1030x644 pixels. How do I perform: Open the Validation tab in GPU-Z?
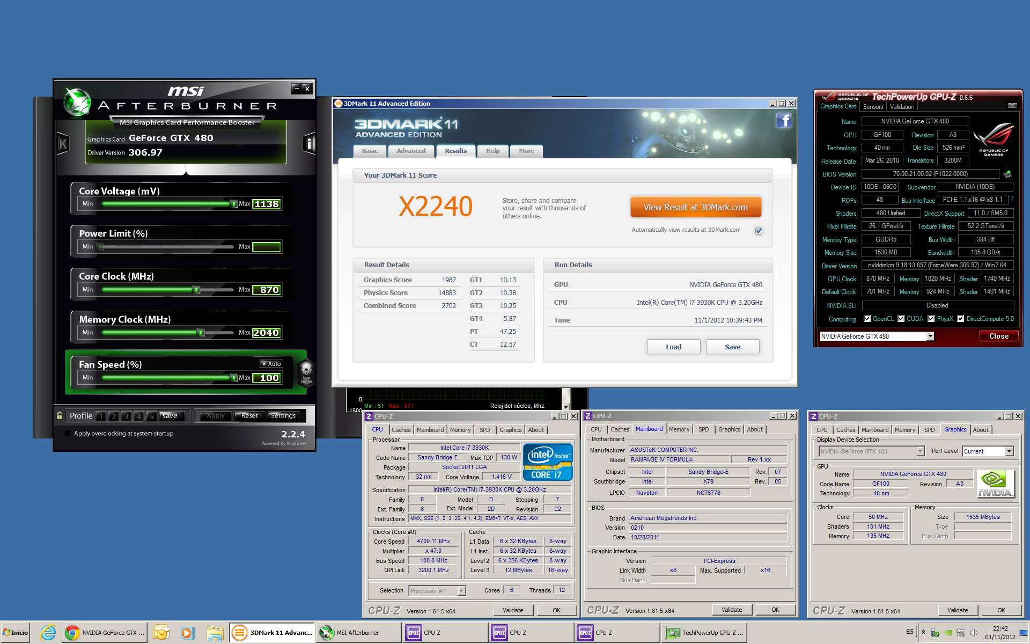(x=902, y=107)
